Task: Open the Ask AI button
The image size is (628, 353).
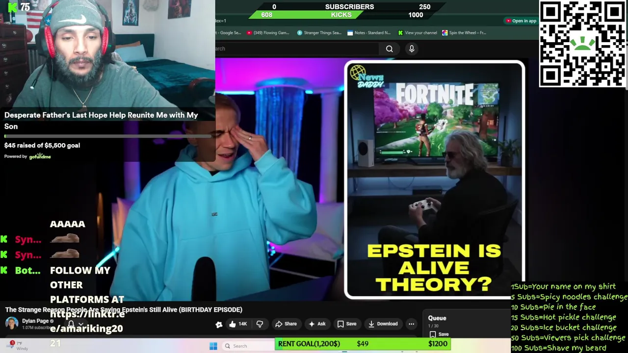Action: click(316, 324)
